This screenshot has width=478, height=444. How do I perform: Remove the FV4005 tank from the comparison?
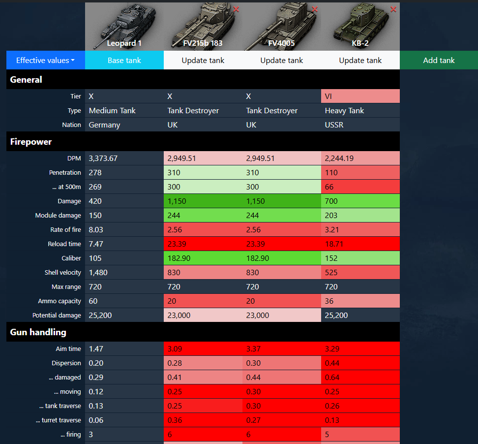315,9
